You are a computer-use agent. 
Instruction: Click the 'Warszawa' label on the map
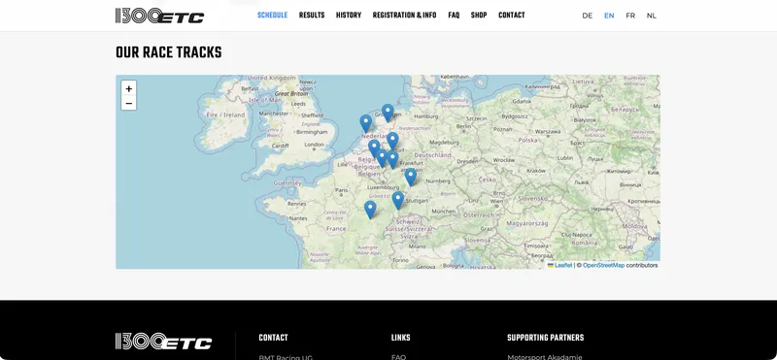548,132
